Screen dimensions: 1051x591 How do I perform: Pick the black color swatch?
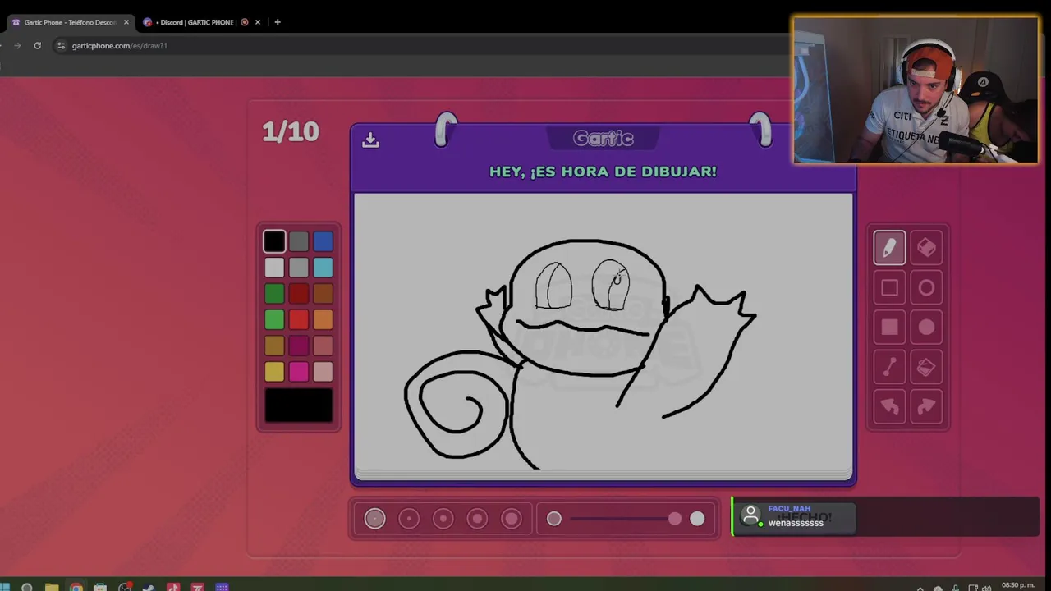click(274, 241)
